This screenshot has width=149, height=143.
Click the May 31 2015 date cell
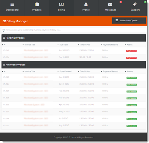coord(64,112)
